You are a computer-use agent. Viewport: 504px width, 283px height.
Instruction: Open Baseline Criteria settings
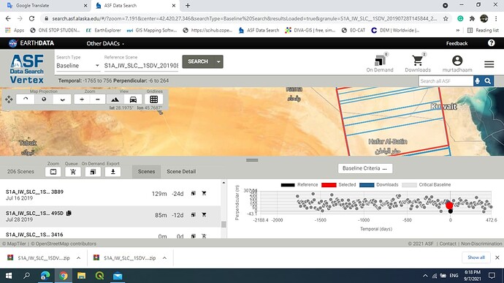coord(364,168)
